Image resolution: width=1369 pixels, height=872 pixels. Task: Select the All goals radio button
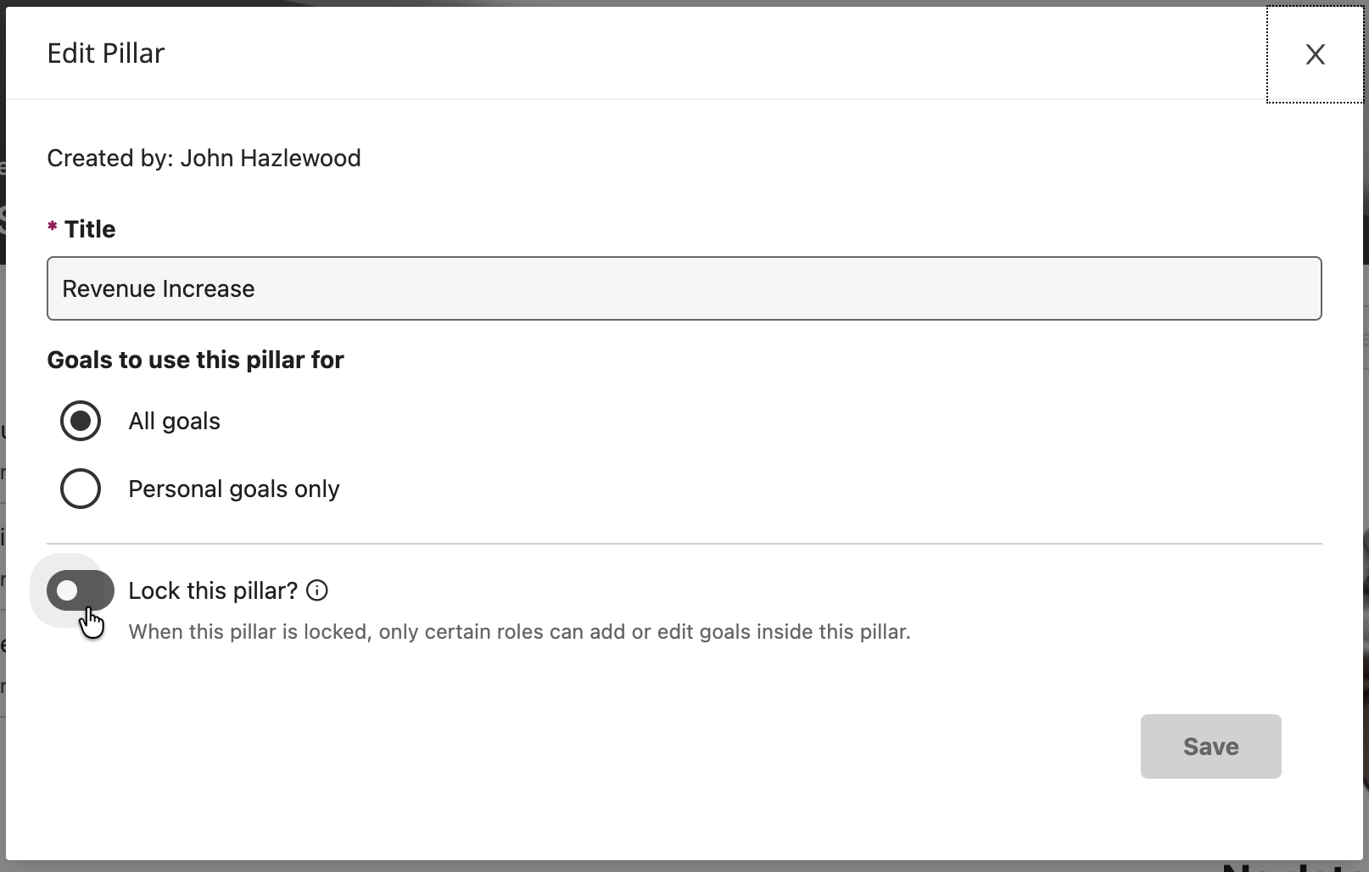click(x=81, y=421)
